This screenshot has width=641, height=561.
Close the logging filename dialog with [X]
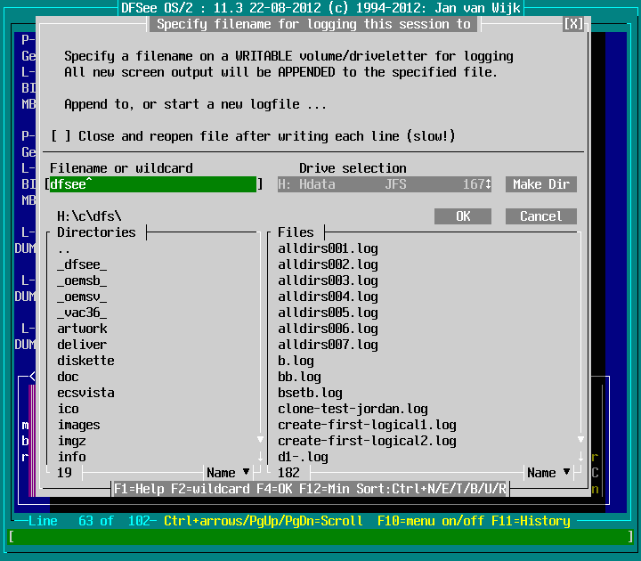pyautogui.click(x=574, y=24)
